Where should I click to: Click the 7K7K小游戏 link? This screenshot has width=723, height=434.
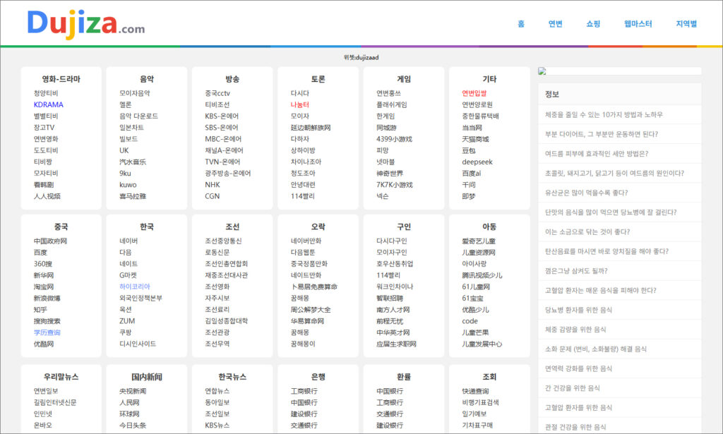click(395, 185)
